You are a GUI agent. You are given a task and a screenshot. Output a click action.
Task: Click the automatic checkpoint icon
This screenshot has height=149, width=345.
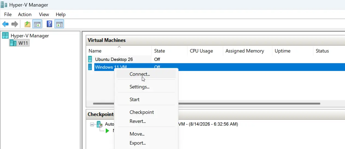(x=100, y=124)
